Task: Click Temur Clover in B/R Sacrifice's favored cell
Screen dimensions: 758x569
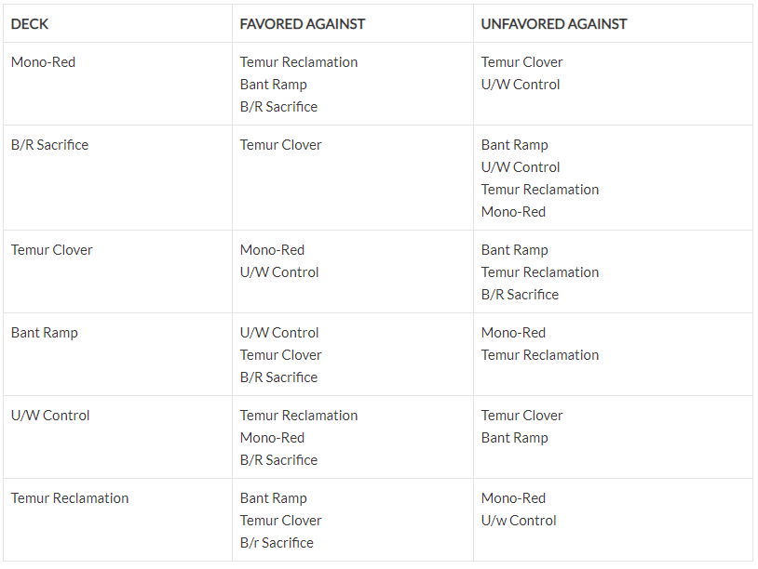Action: 280,145
